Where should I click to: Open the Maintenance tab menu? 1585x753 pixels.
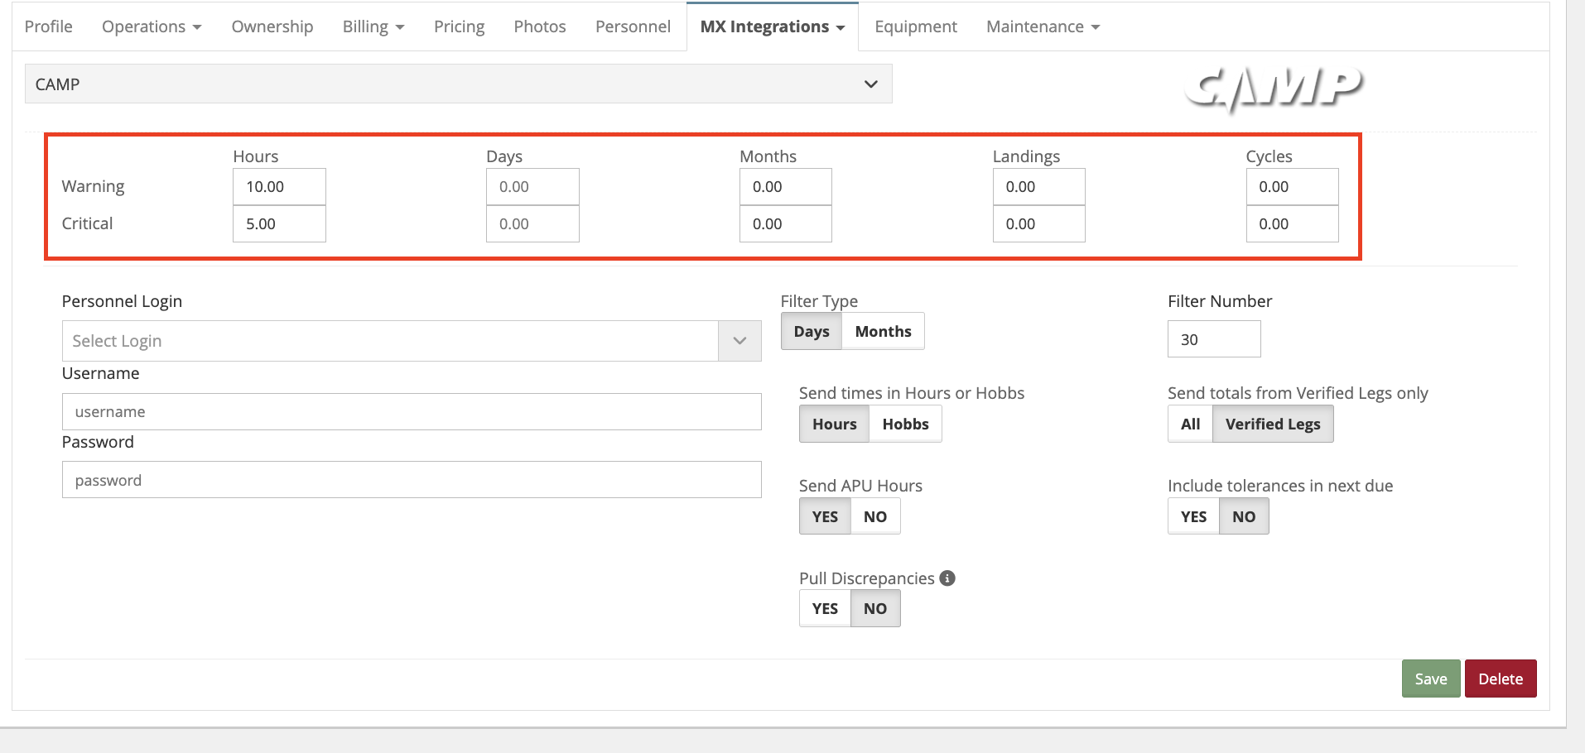coord(1043,26)
